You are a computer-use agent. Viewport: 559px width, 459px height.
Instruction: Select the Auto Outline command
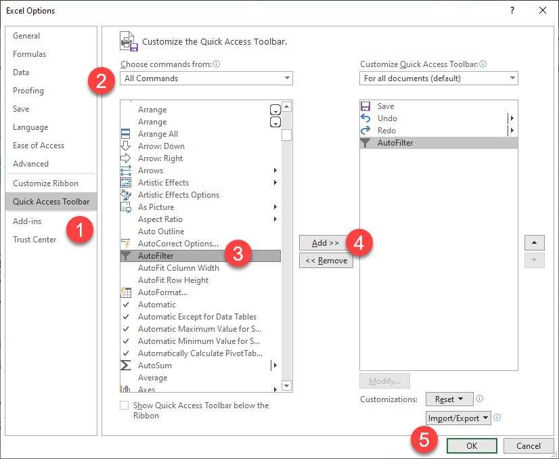(200, 231)
